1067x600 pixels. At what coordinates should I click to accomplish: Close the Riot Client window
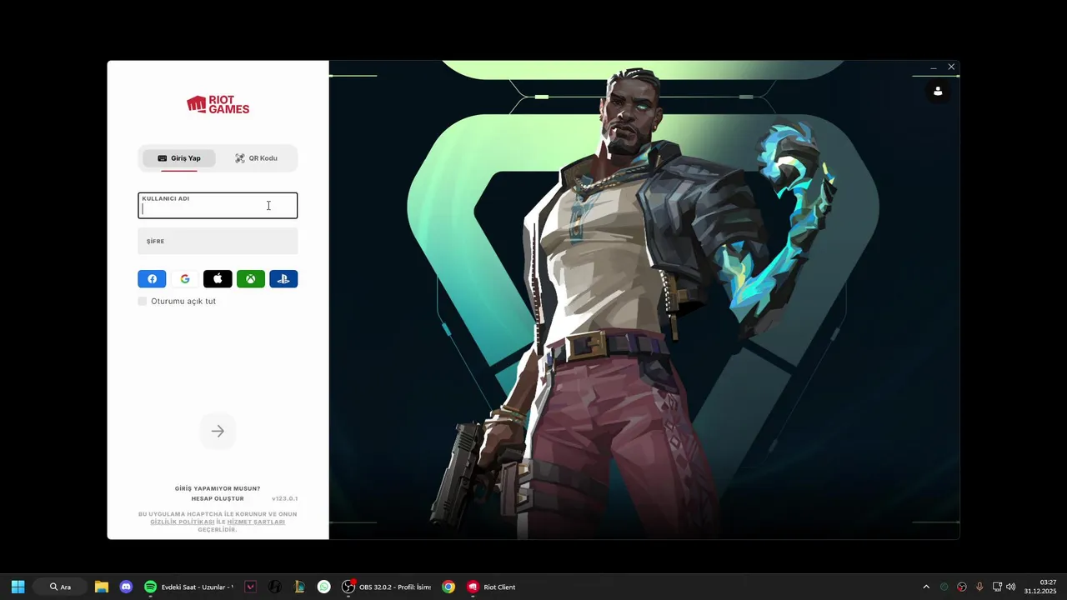951,67
